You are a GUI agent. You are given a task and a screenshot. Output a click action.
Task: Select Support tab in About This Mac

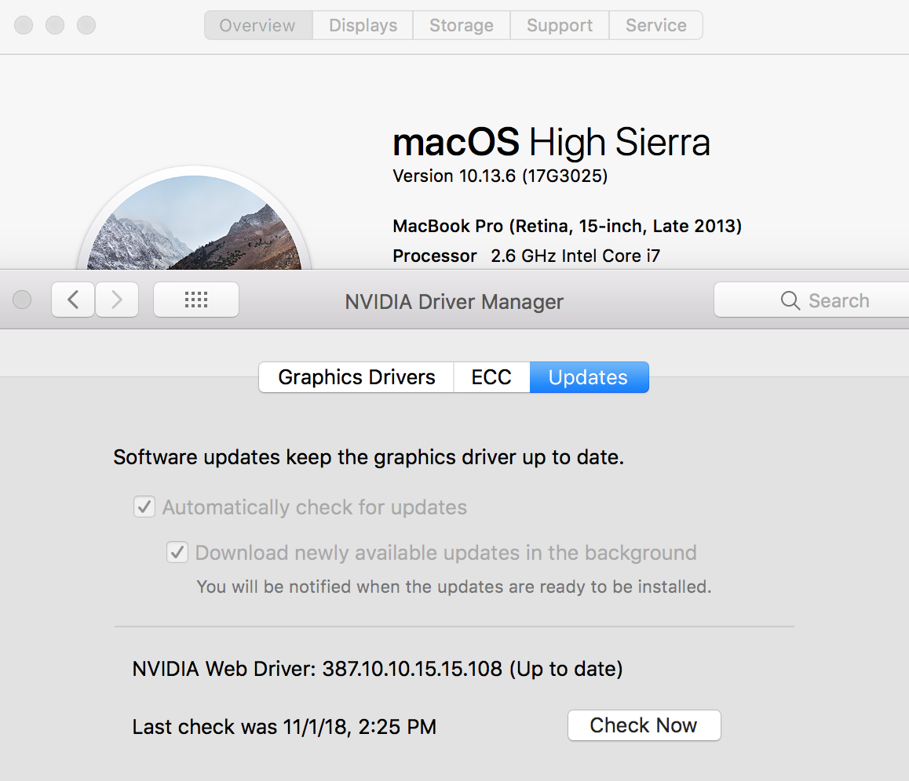pos(560,25)
